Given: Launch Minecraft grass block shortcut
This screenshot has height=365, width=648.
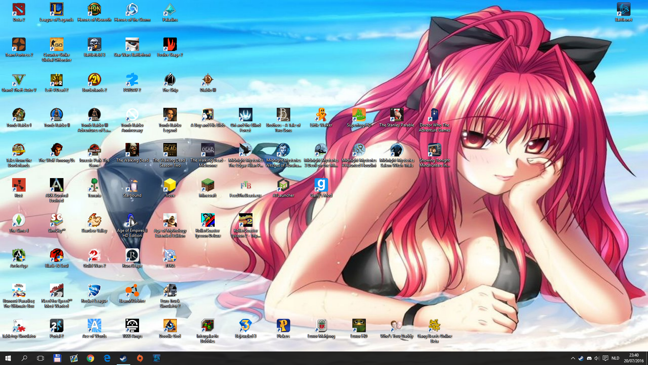Looking at the screenshot, I should coord(208,188).
